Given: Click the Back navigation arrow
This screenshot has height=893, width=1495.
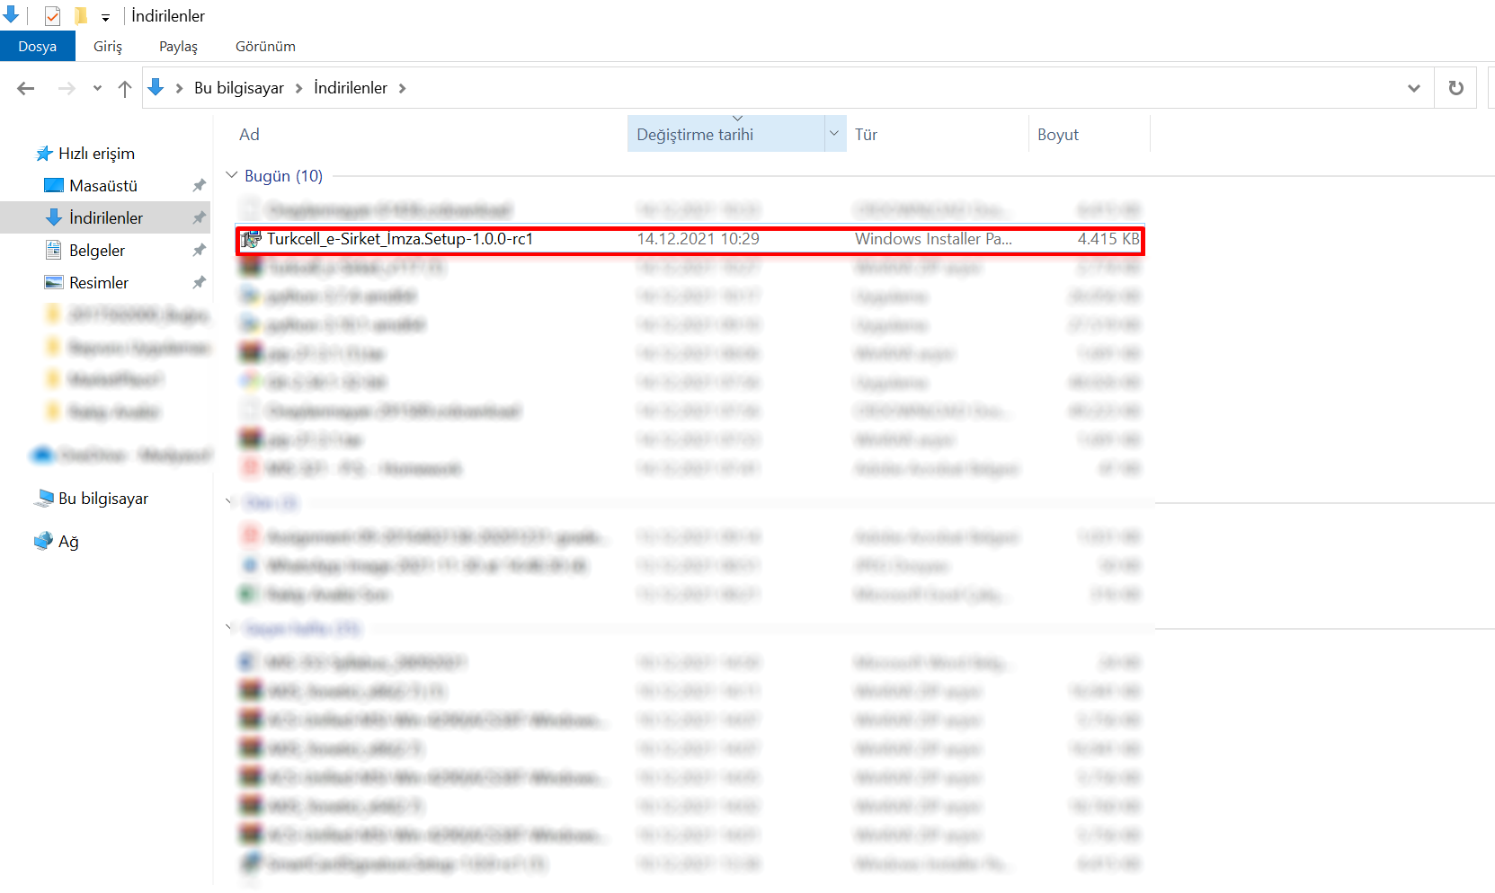Looking at the screenshot, I should [x=26, y=88].
